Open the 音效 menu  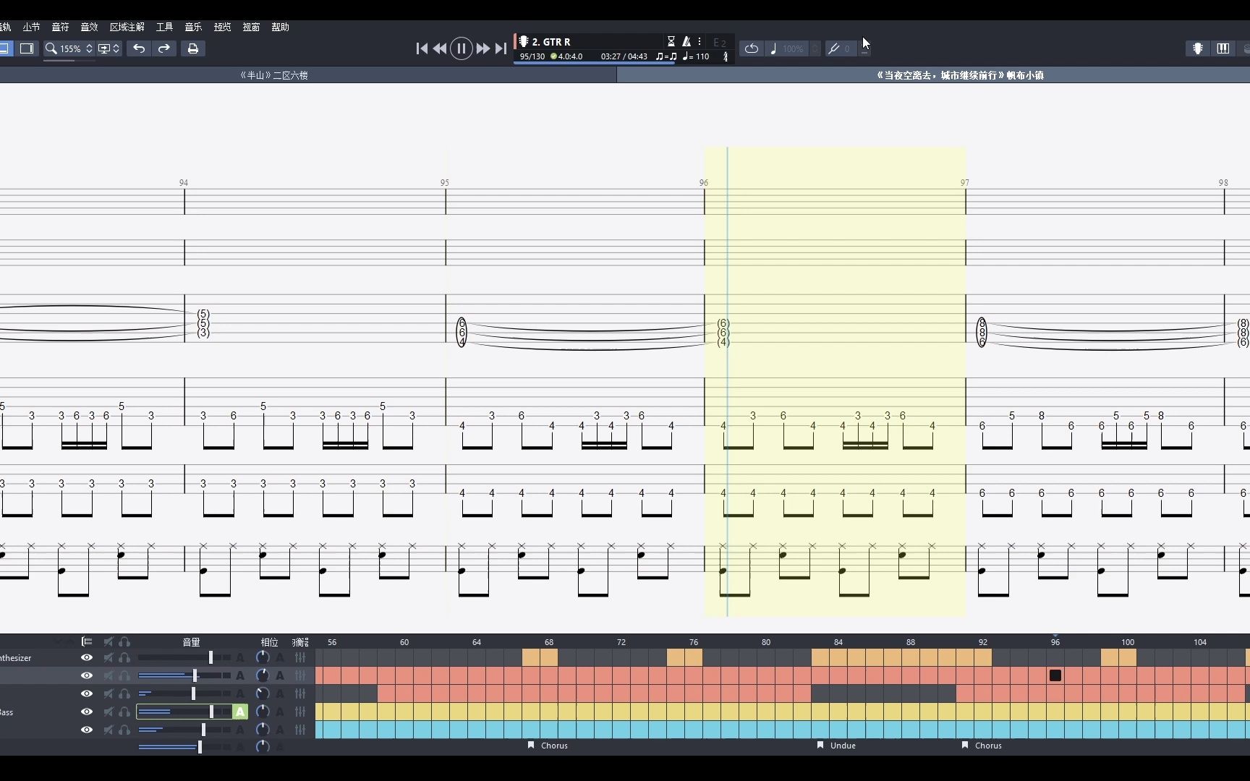pyautogui.click(x=89, y=27)
